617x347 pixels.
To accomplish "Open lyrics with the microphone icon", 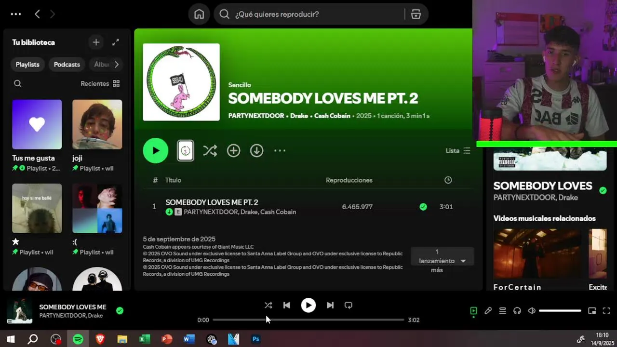I will click(x=488, y=311).
